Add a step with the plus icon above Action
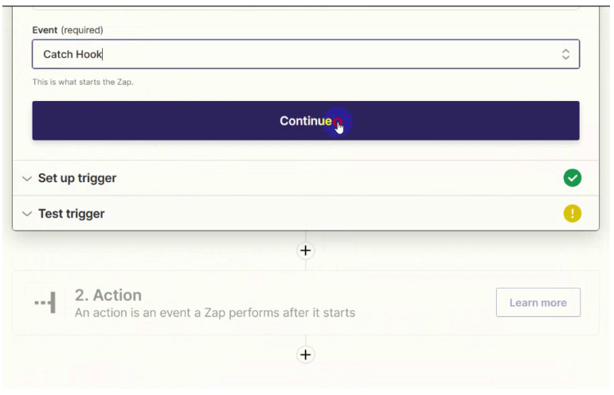The height and width of the screenshot is (395, 614). (x=306, y=250)
